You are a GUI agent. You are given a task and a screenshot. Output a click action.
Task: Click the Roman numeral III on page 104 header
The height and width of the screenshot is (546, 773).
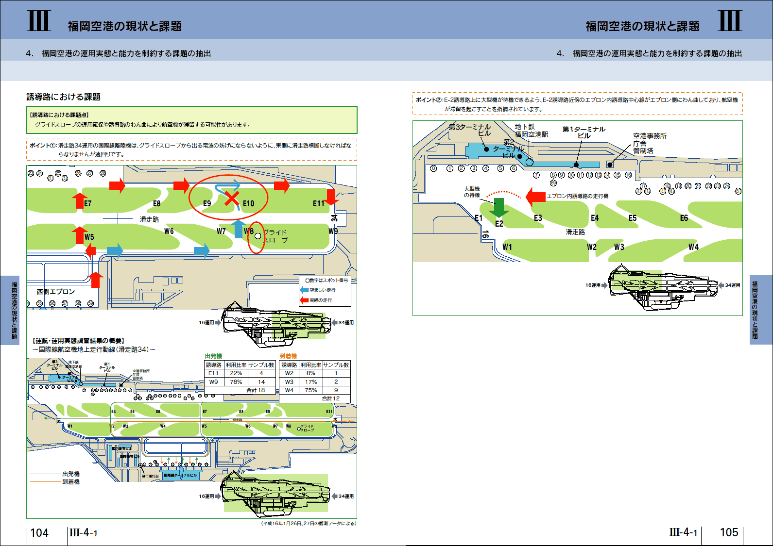coord(39,21)
